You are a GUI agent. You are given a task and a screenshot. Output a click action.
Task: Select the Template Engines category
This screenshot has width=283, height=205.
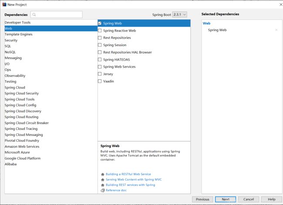[18, 34]
